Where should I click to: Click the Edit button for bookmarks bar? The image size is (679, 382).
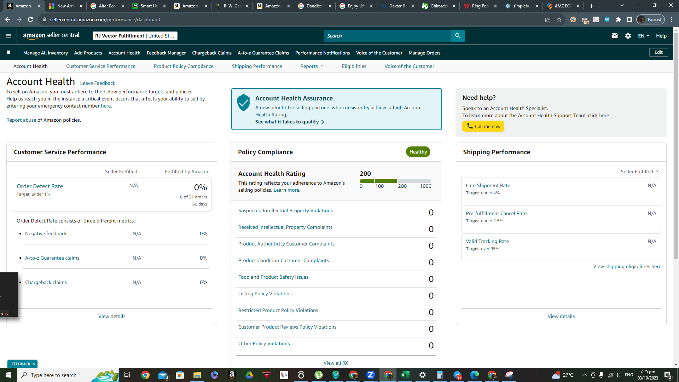tap(658, 52)
